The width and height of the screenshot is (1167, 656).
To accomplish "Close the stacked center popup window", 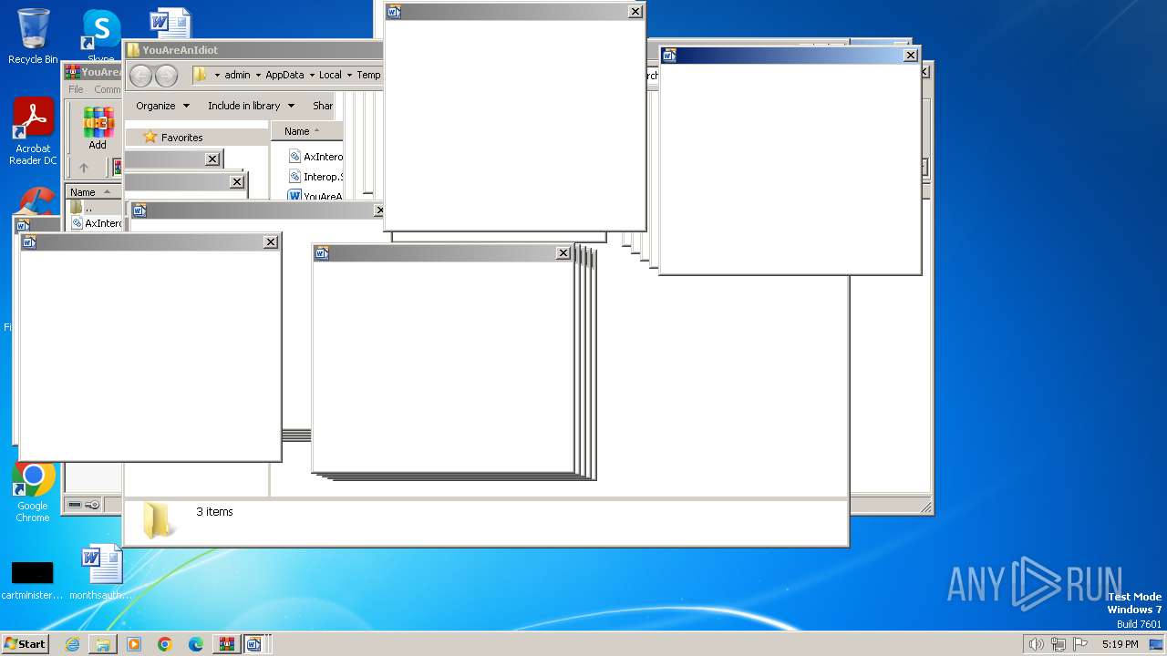I will pyautogui.click(x=563, y=253).
